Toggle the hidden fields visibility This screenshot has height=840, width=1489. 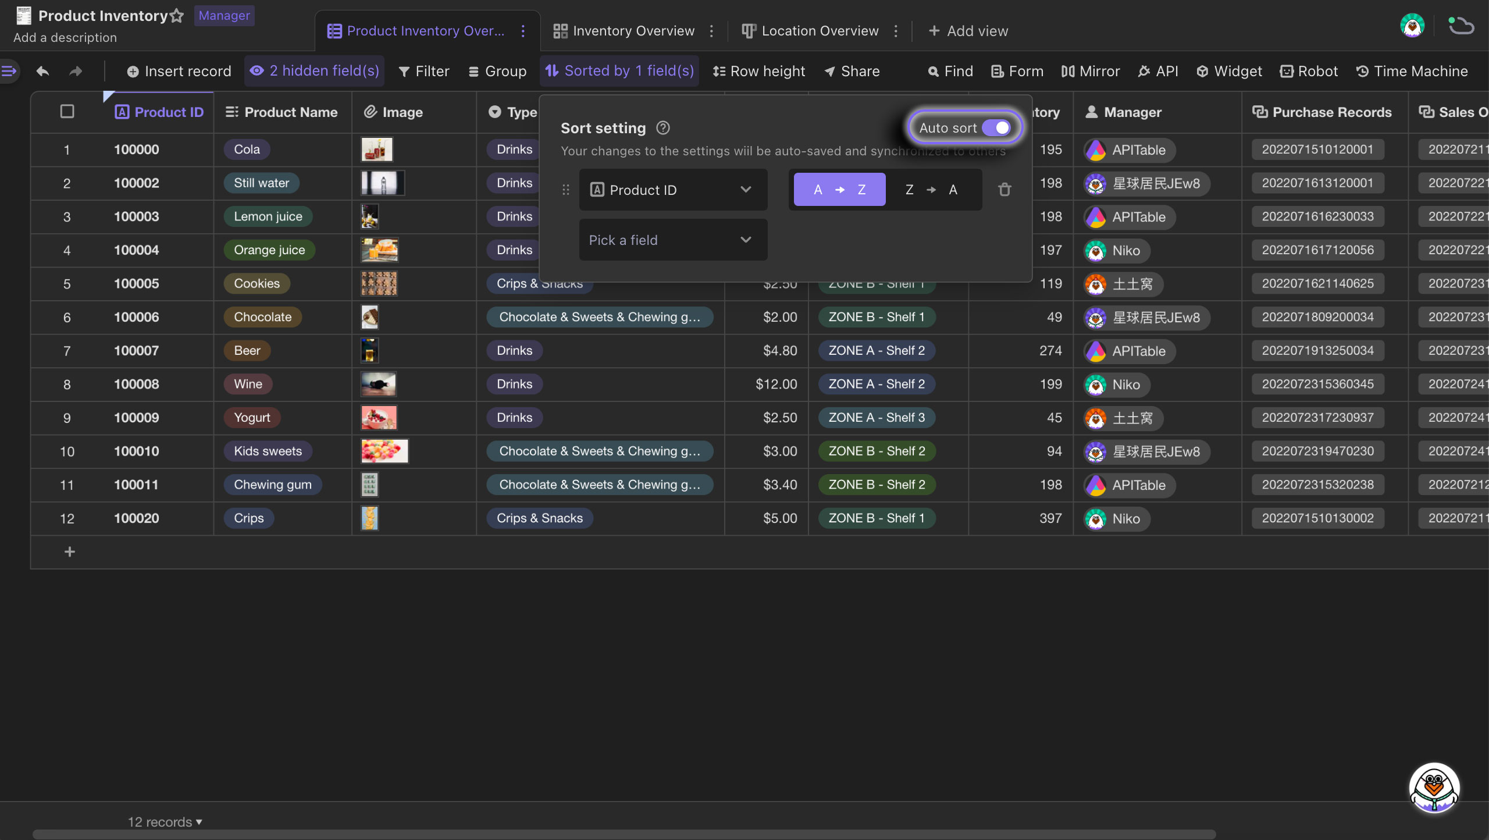(314, 70)
